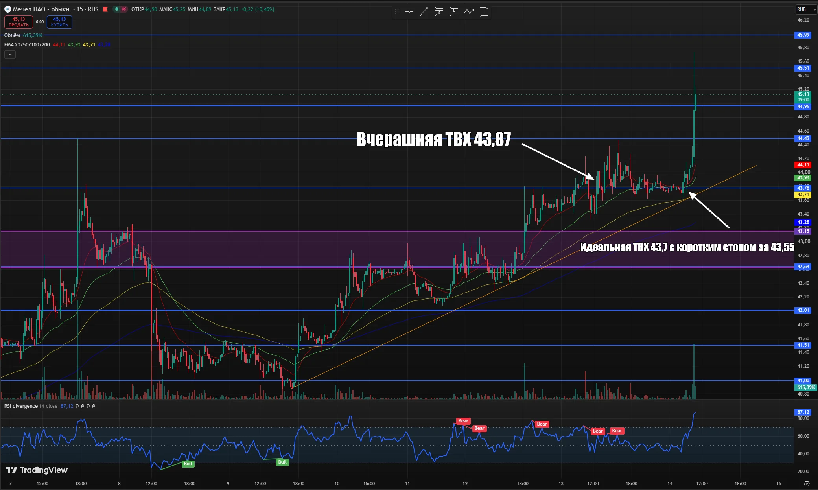Viewport: 818px width, 490px height.
Task: Toggle the pink data update indicator
Action: (124, 9)
